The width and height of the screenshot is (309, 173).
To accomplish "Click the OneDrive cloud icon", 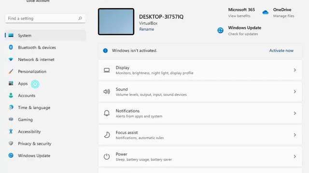I will coord(265,12).
